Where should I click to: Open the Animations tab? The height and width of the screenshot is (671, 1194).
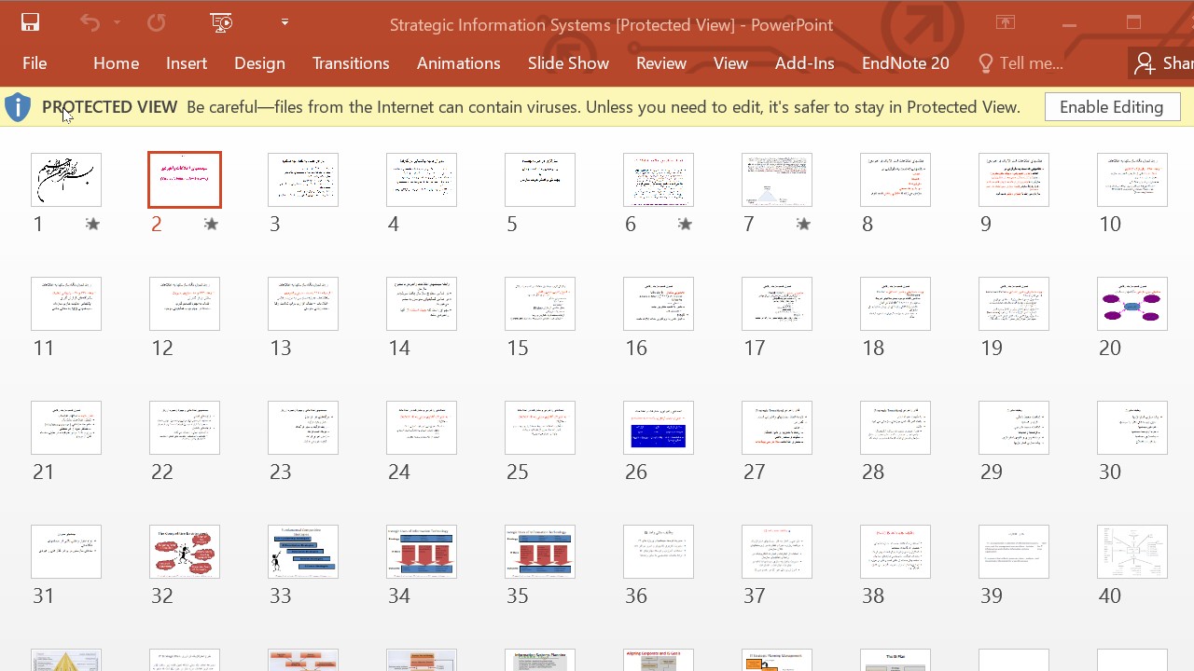458,63
